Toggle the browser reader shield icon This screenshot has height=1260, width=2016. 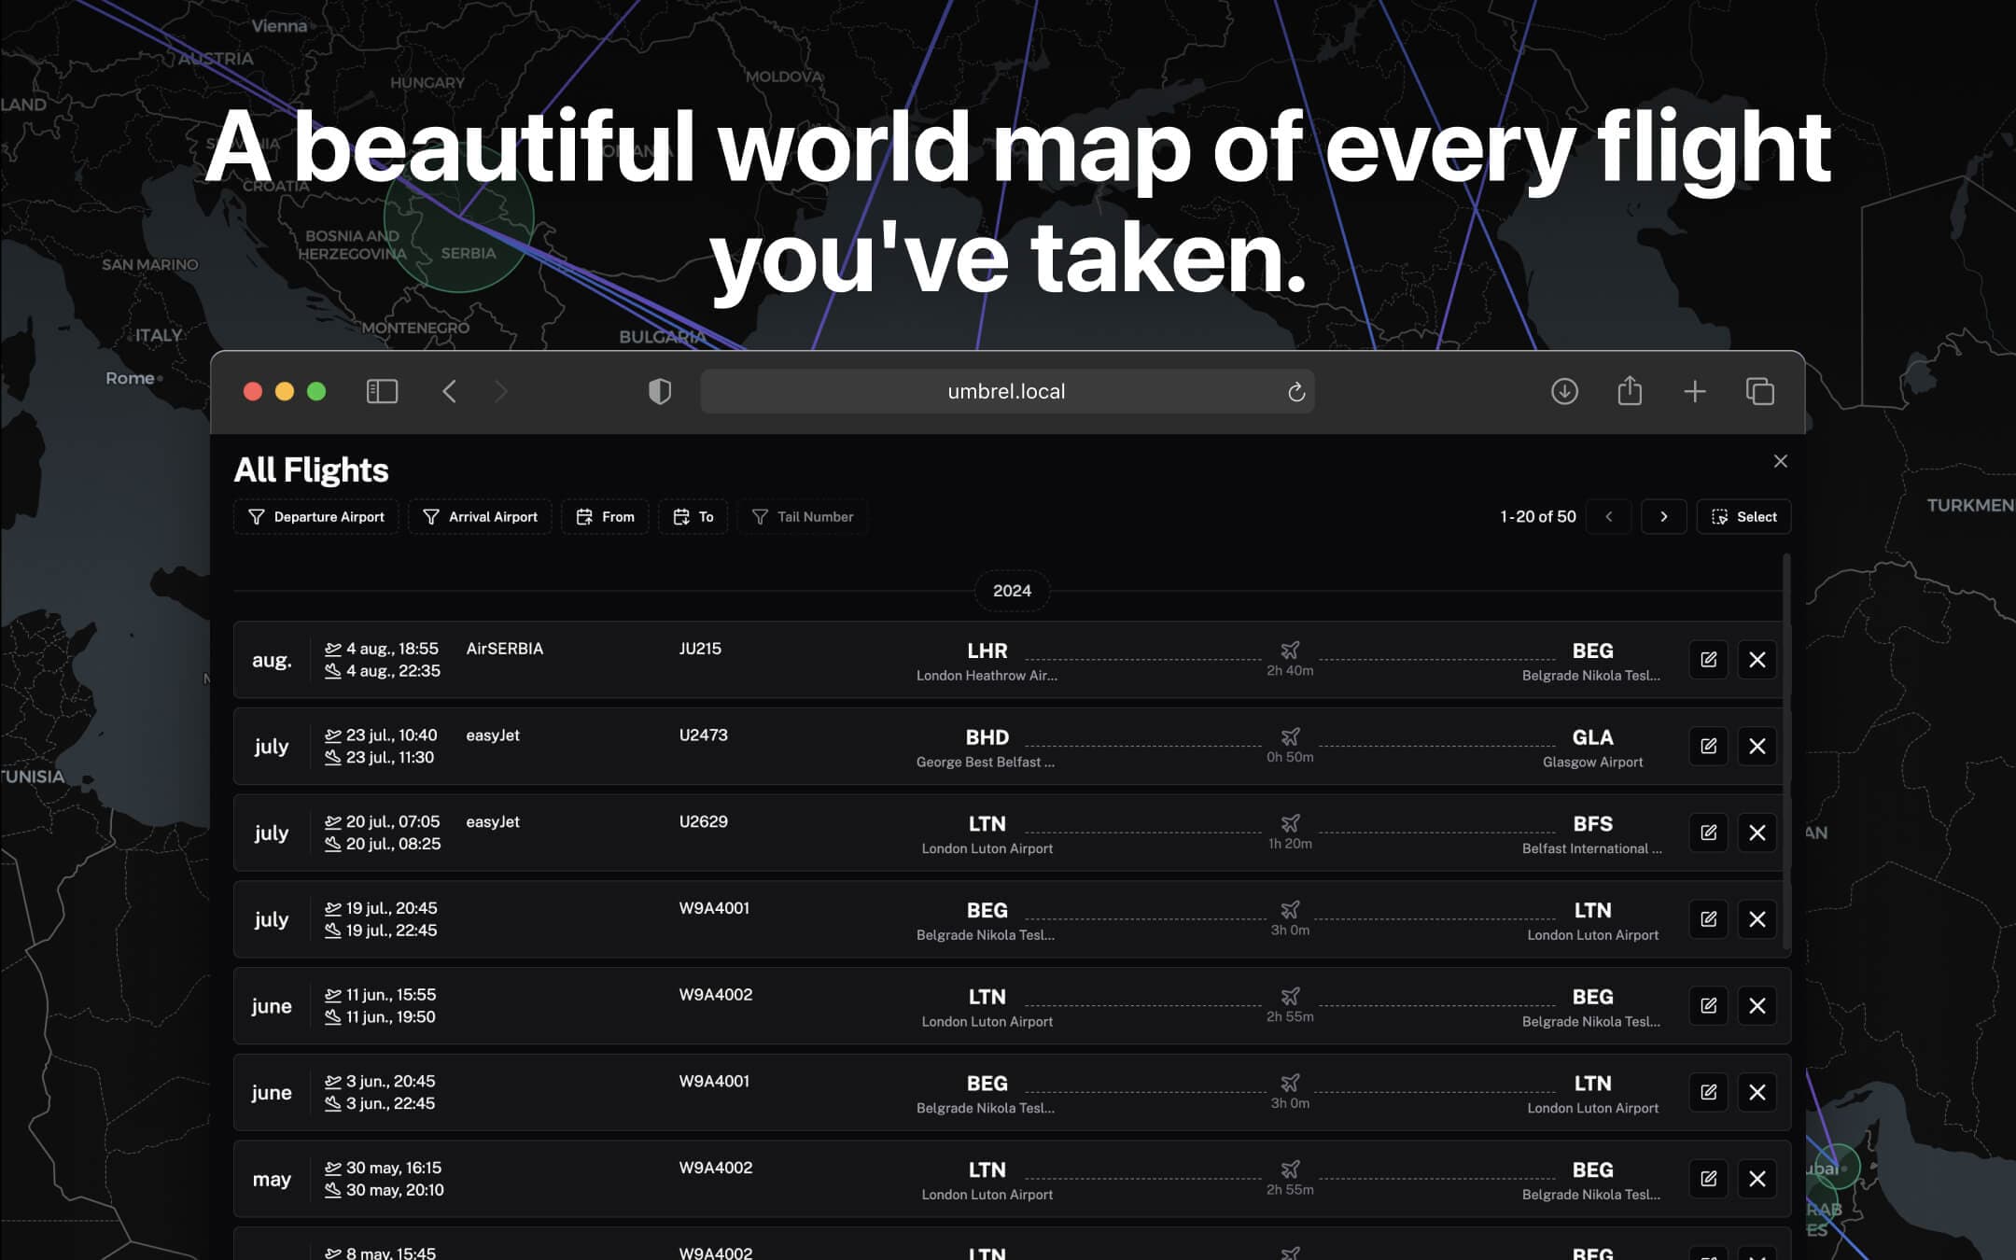click(660, 391)
